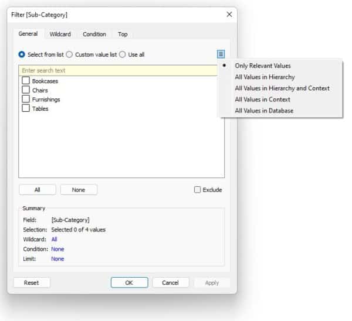Click the Reset button

click(32, 283)
